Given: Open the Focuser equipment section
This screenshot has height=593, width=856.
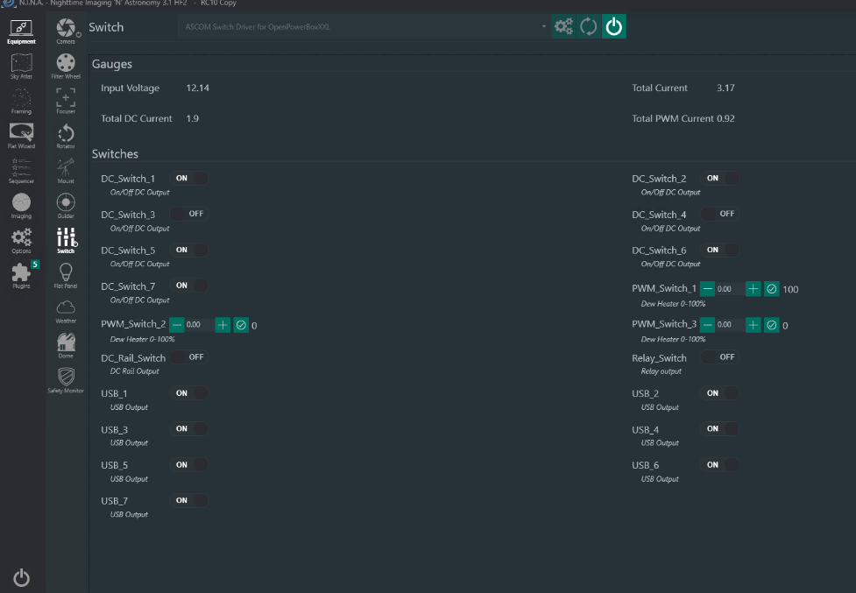Looking at the screenshot, I should click(66, 100).
